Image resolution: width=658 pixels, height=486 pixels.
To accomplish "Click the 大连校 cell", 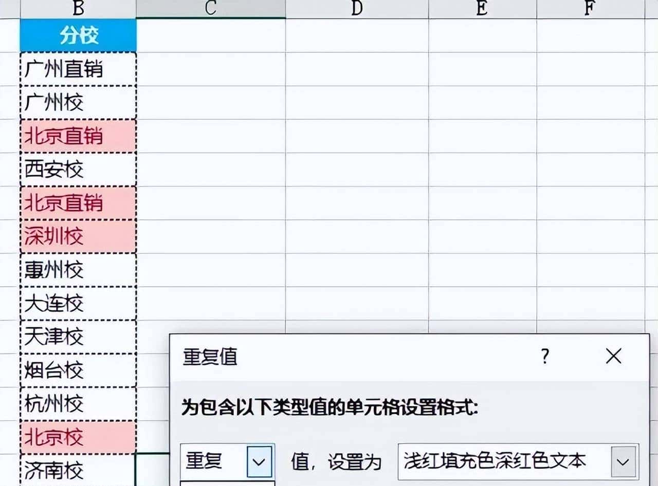I will click(77, 303).
